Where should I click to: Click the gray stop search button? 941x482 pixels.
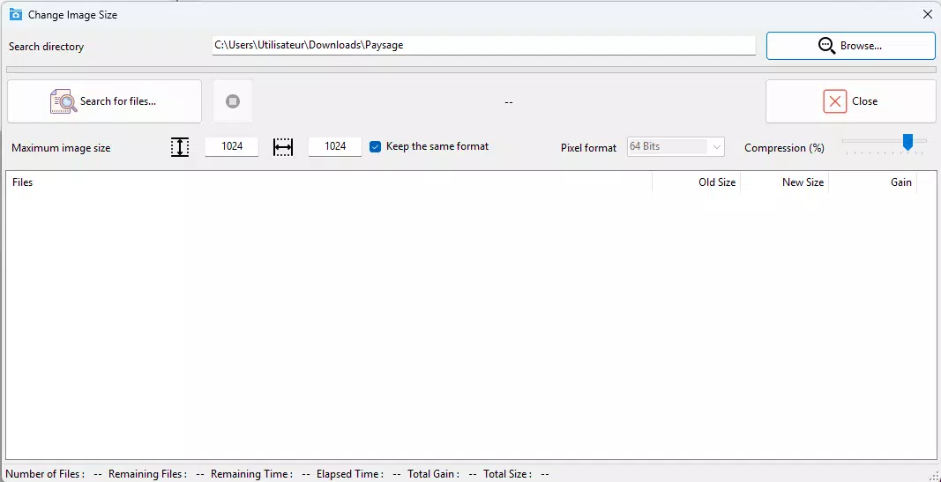(233, 101)
